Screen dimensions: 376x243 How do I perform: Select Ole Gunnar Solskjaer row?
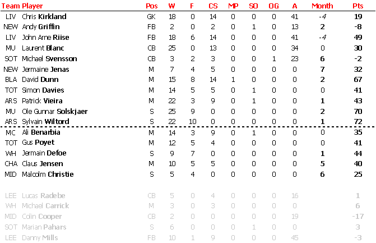188,112
